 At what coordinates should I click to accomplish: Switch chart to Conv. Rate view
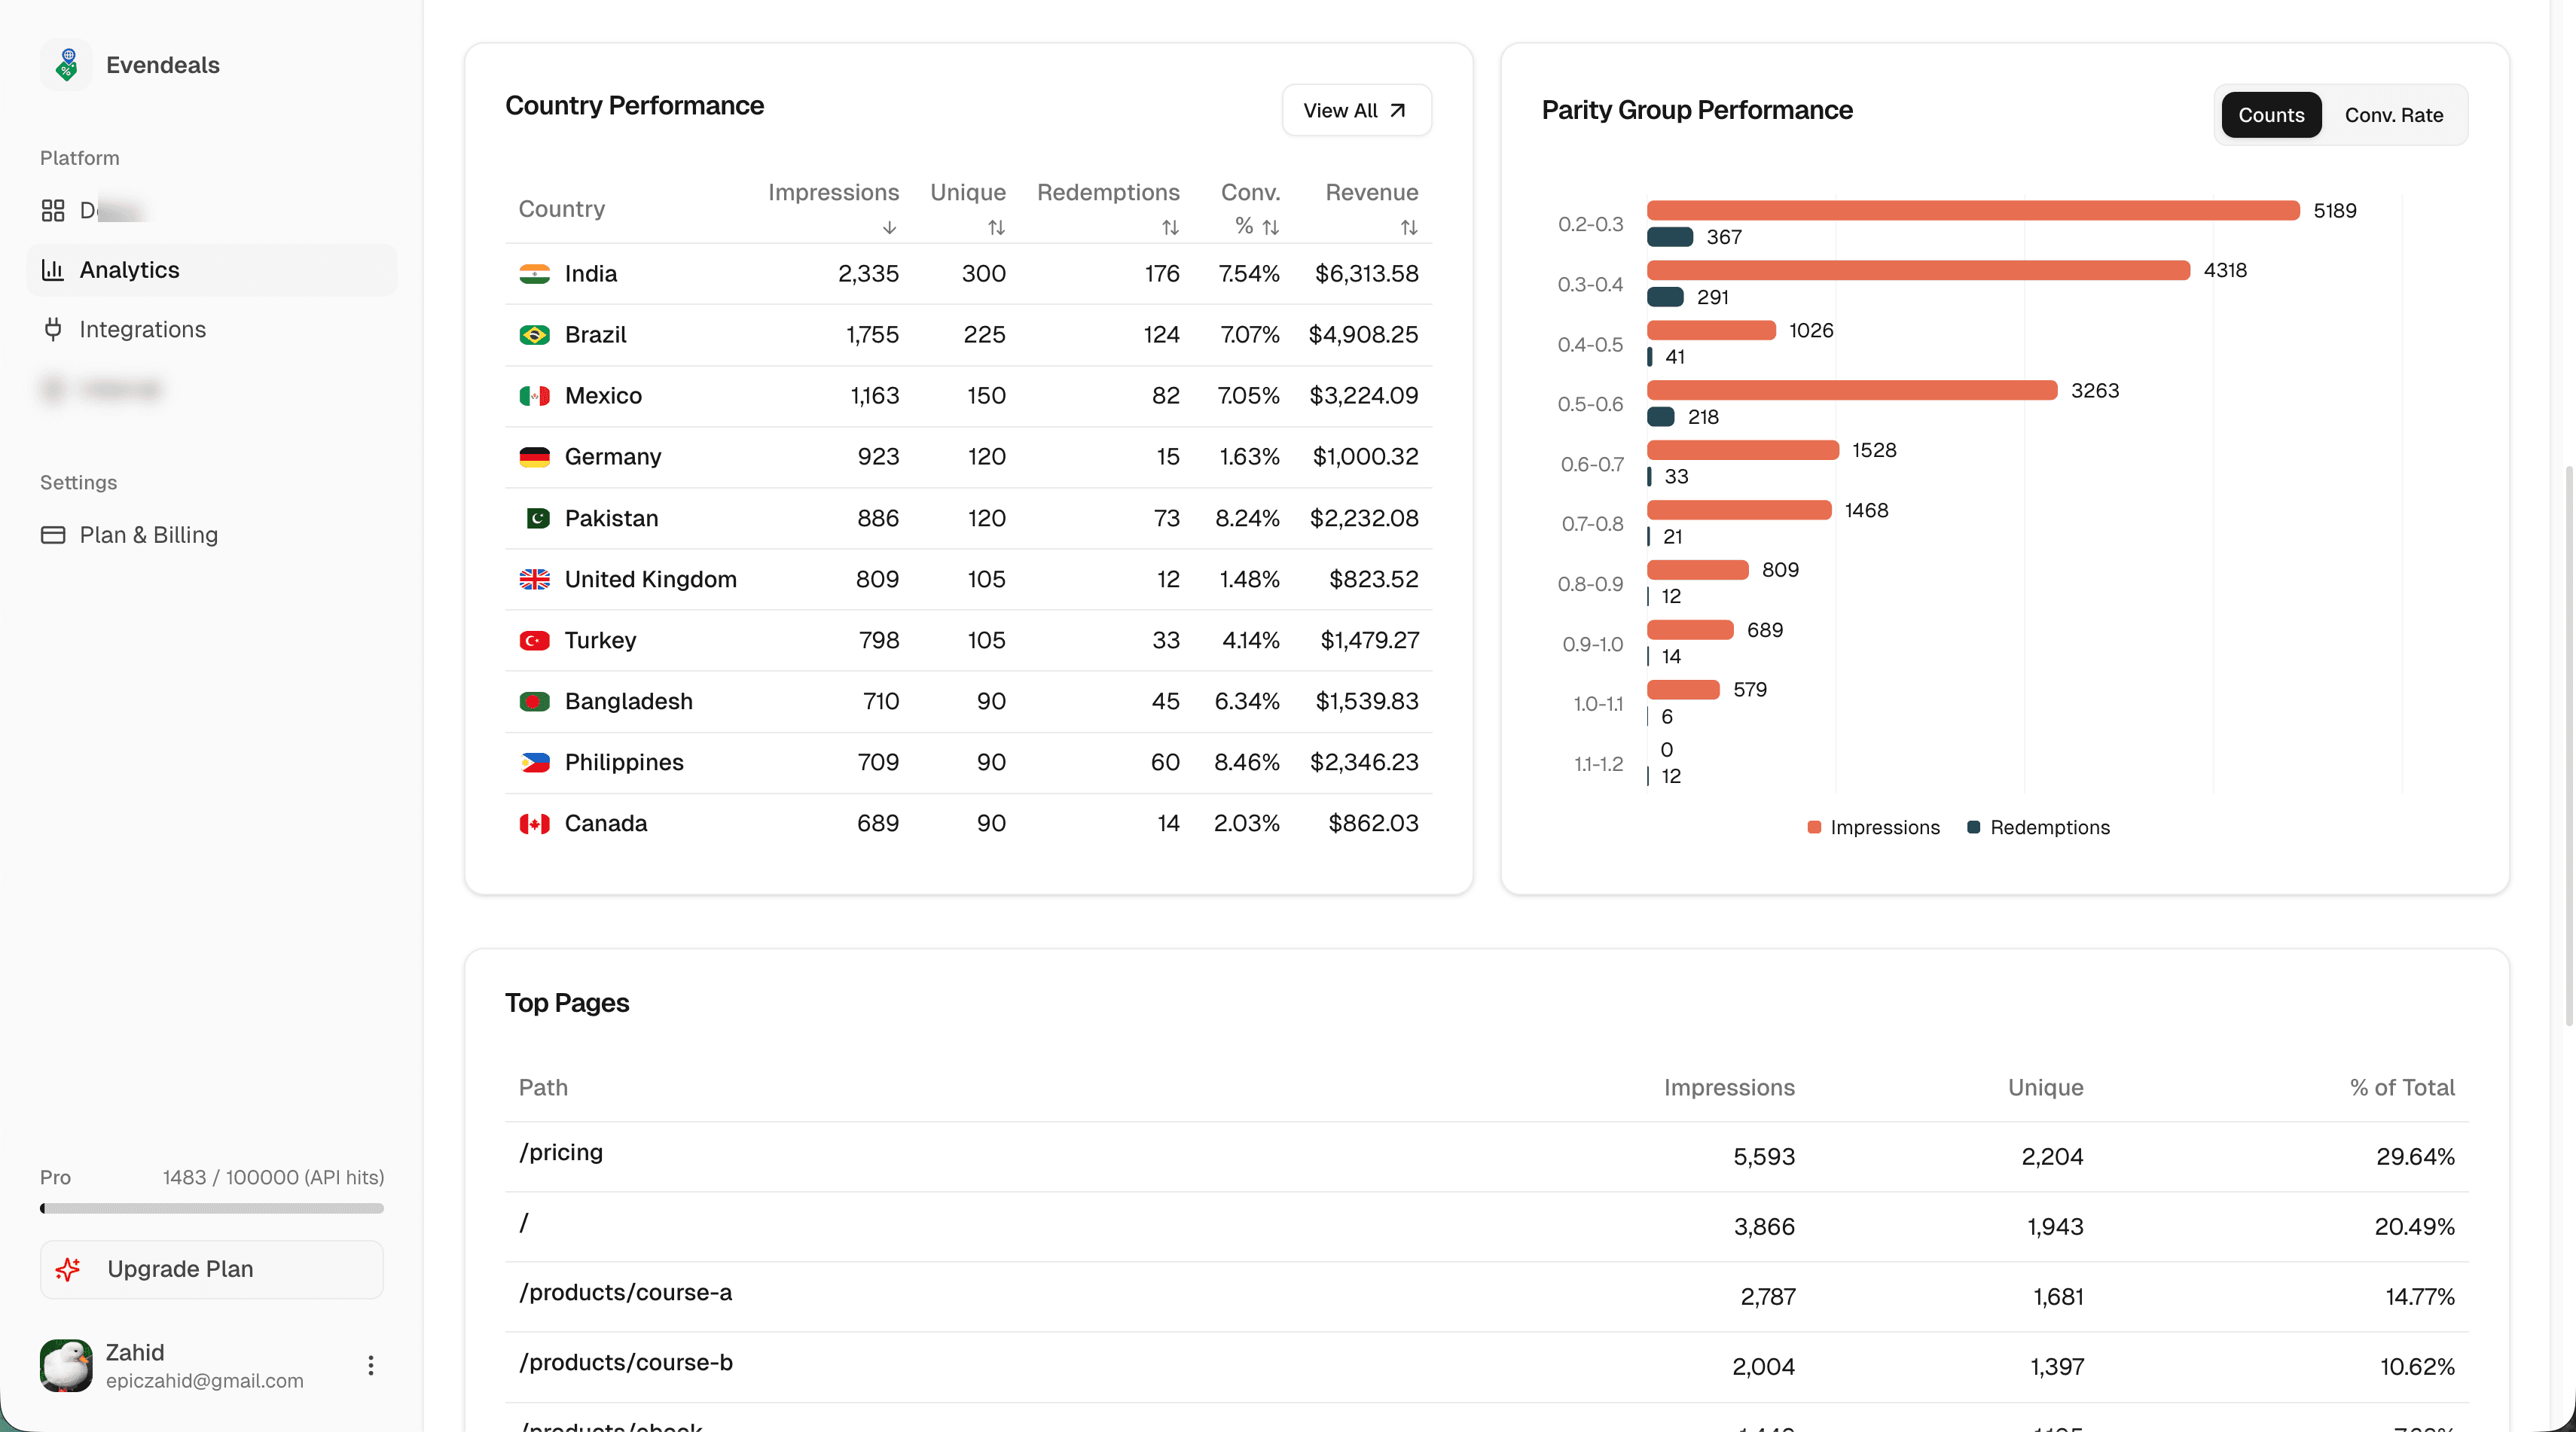click(x=2394, y=115)
